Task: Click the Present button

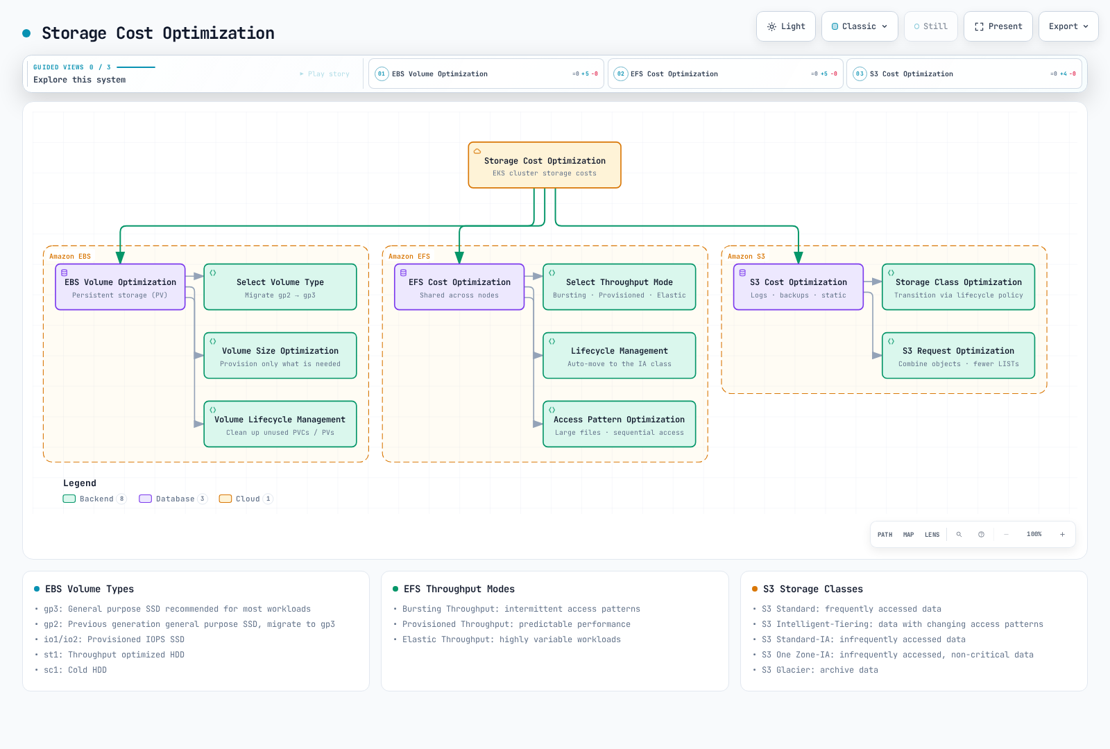Action: point(998,26)
